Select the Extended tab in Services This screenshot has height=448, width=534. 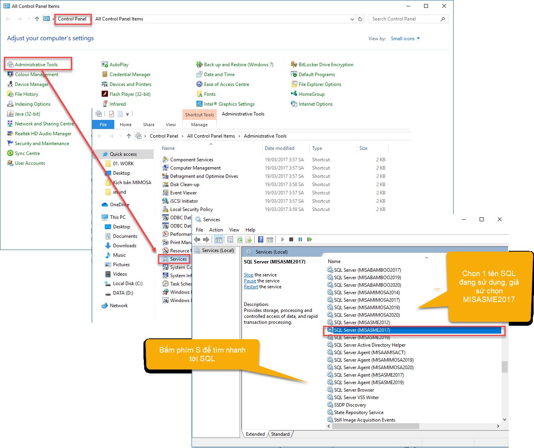(255, 434)
